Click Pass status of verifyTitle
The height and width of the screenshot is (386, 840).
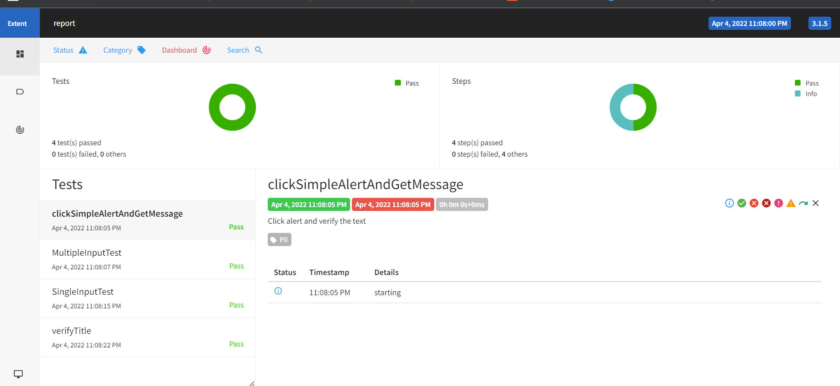point(236,344)
